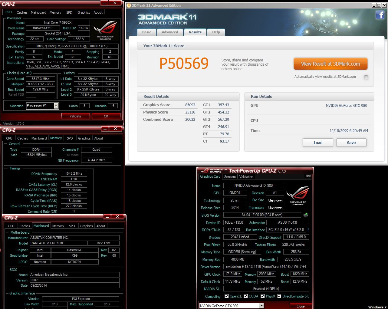Toggle the DirectCompute 5.0 checkbox

279,296
